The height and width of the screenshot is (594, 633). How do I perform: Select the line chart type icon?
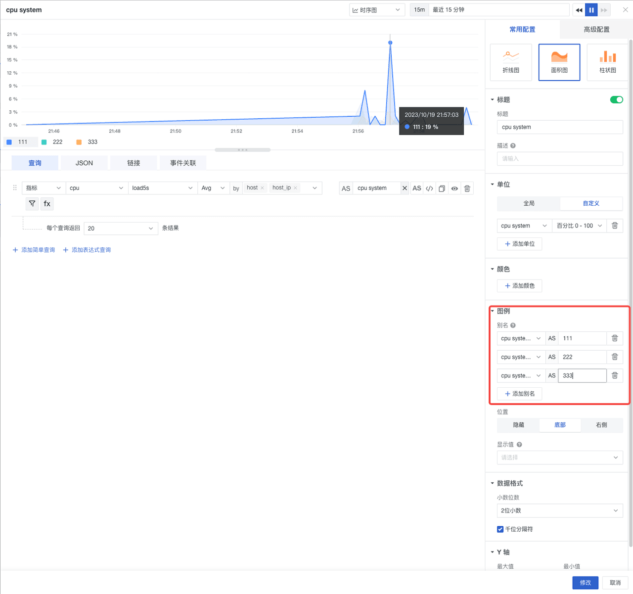511,62
